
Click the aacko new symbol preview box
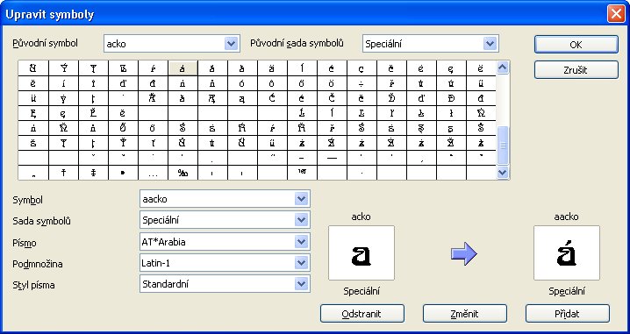(x=567, y=252)
